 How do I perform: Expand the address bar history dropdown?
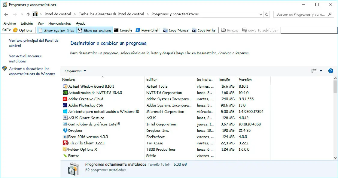(261, 14)
